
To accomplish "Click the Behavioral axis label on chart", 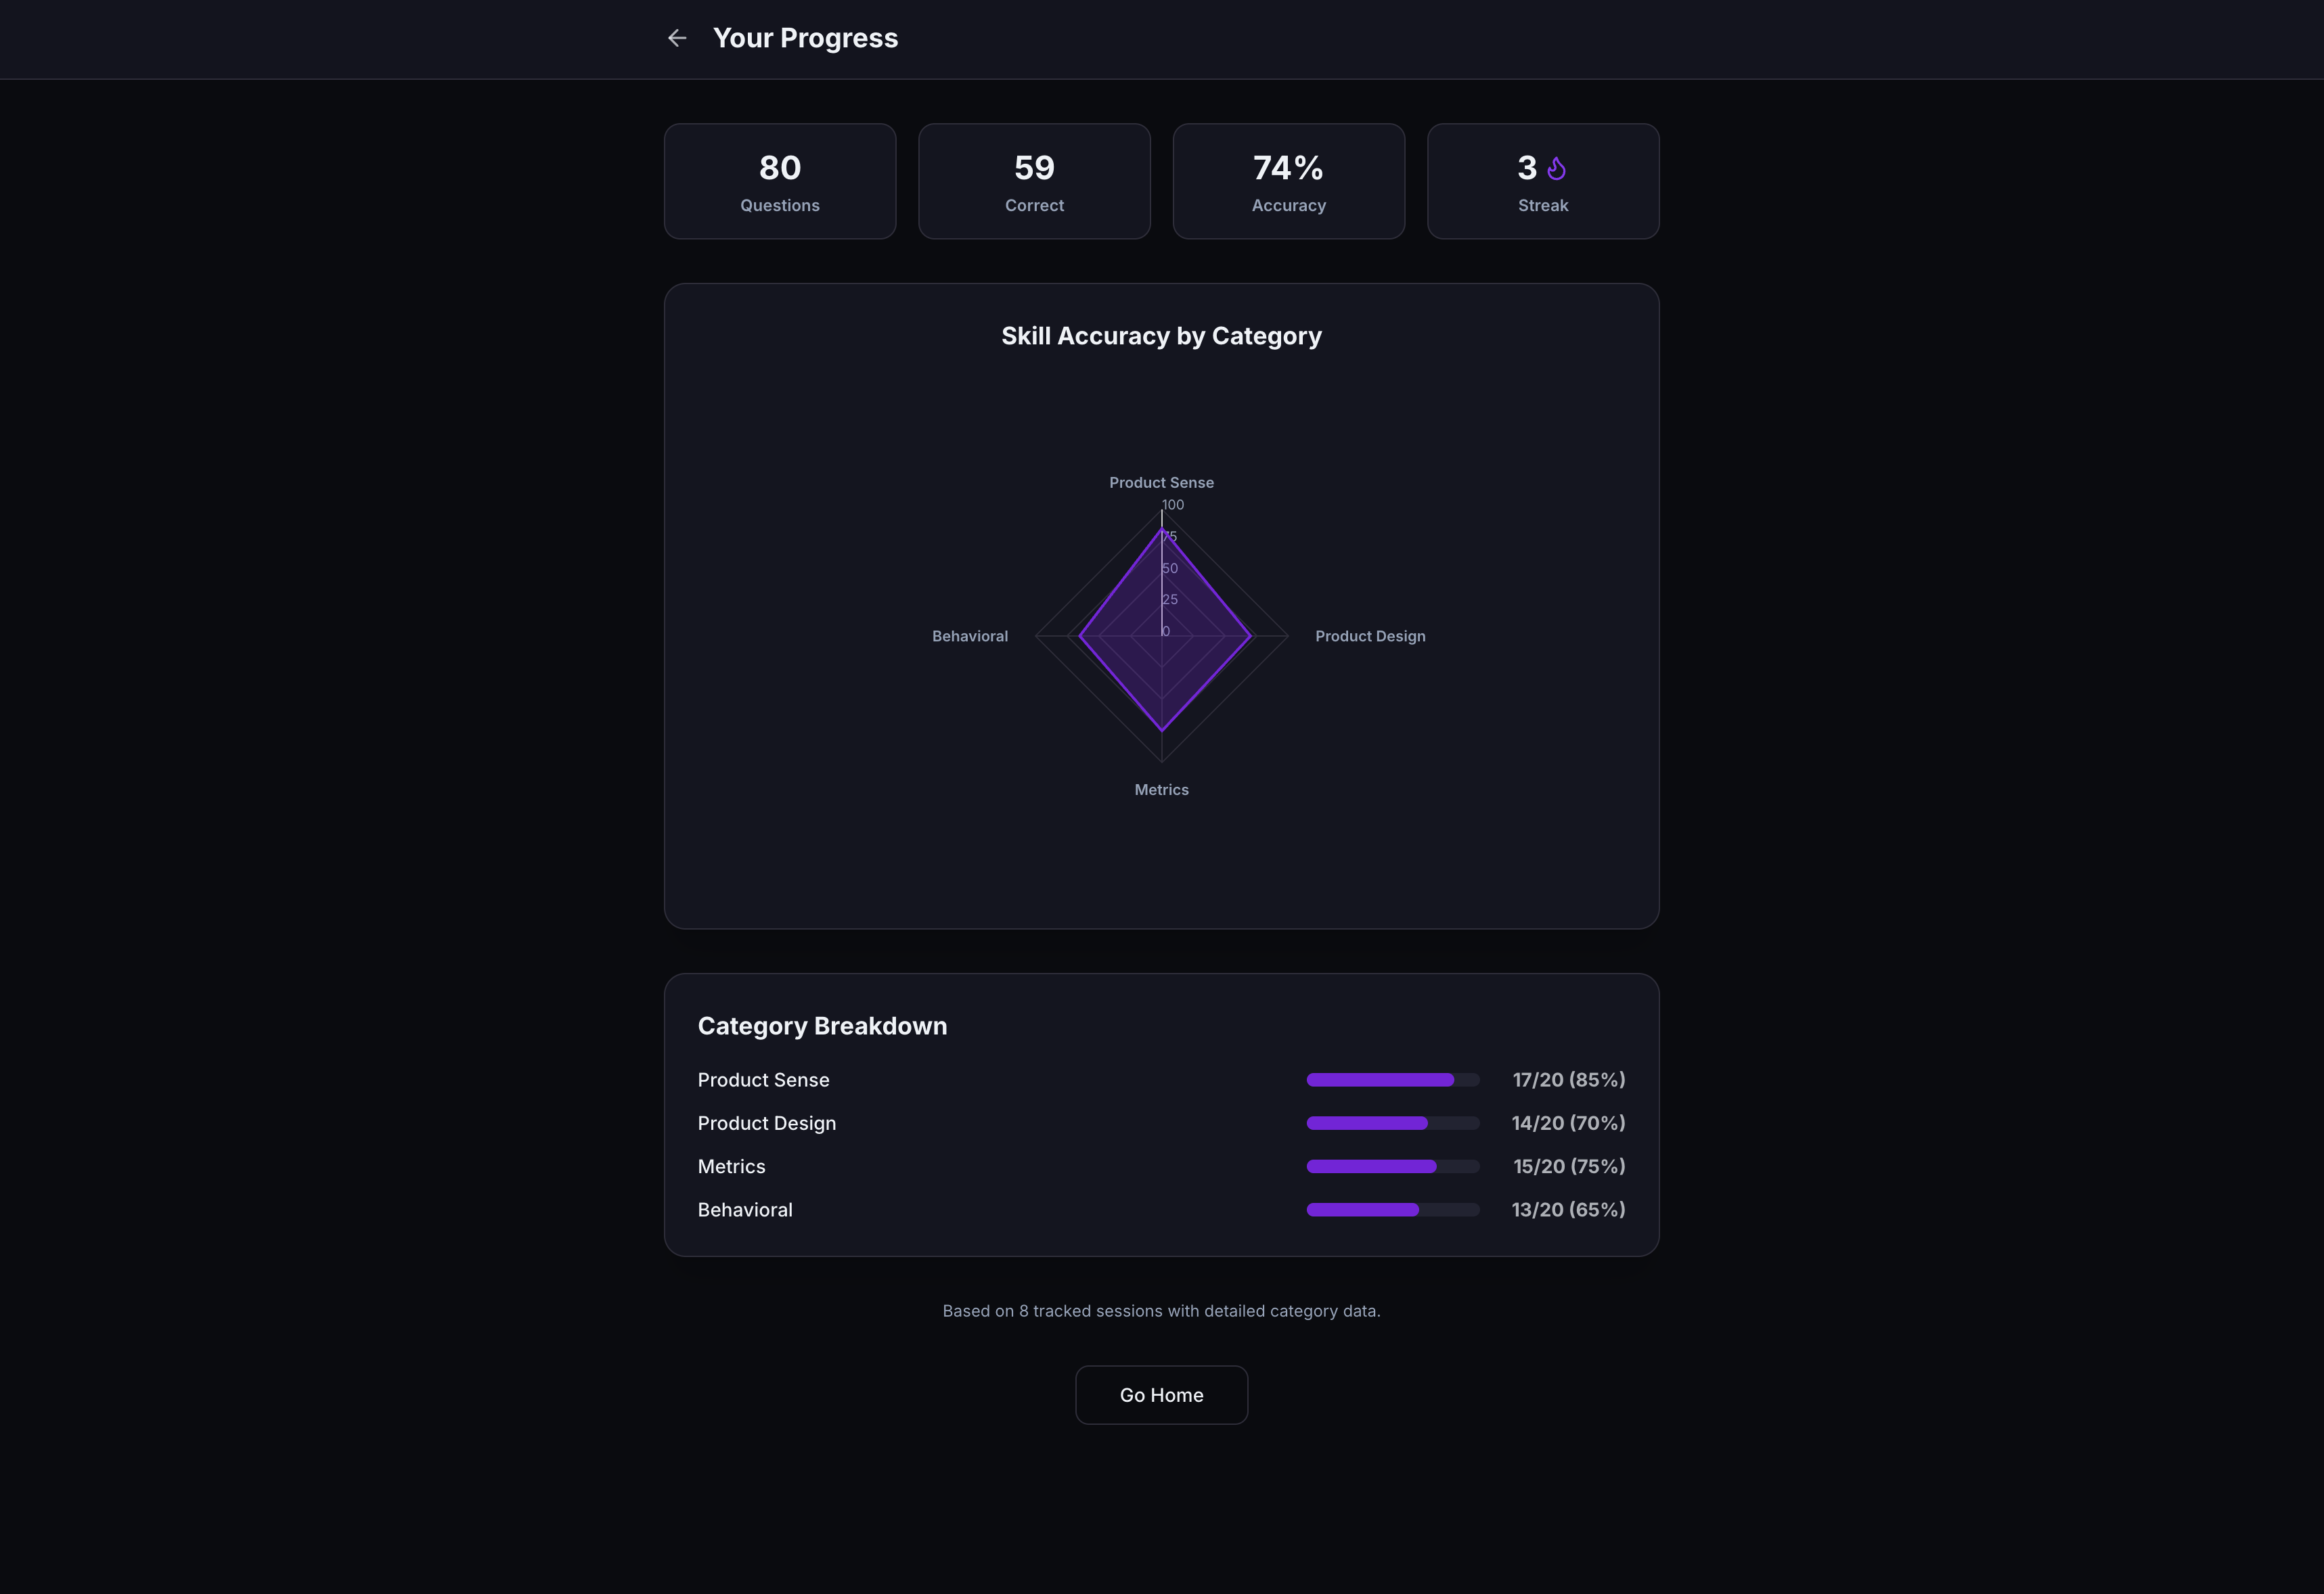I will (x=969, y=635).
